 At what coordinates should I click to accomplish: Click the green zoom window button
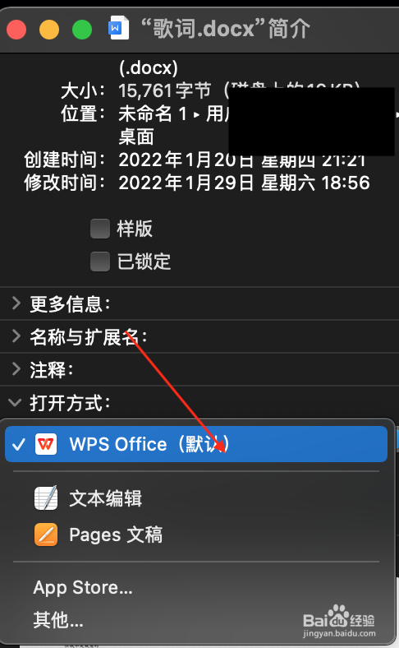point(82,30)
